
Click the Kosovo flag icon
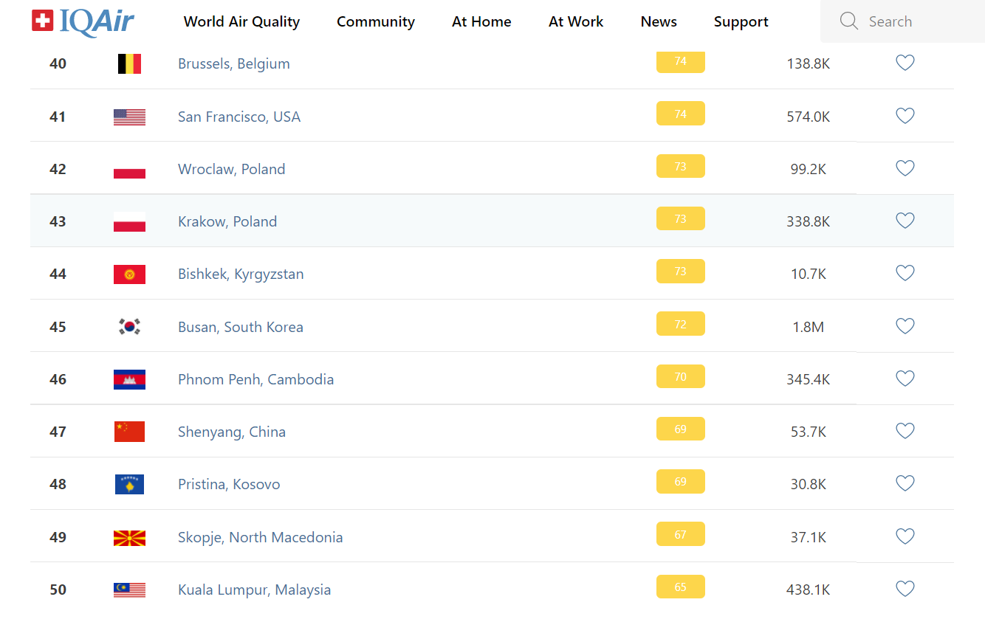pyautogui.click(x=129, y=485)
